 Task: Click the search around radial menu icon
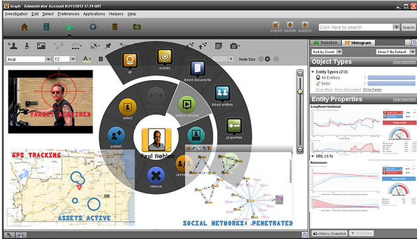pyautogui.click(x=187, y=105)
